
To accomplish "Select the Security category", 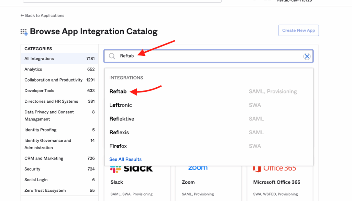I will click(32, 169).
